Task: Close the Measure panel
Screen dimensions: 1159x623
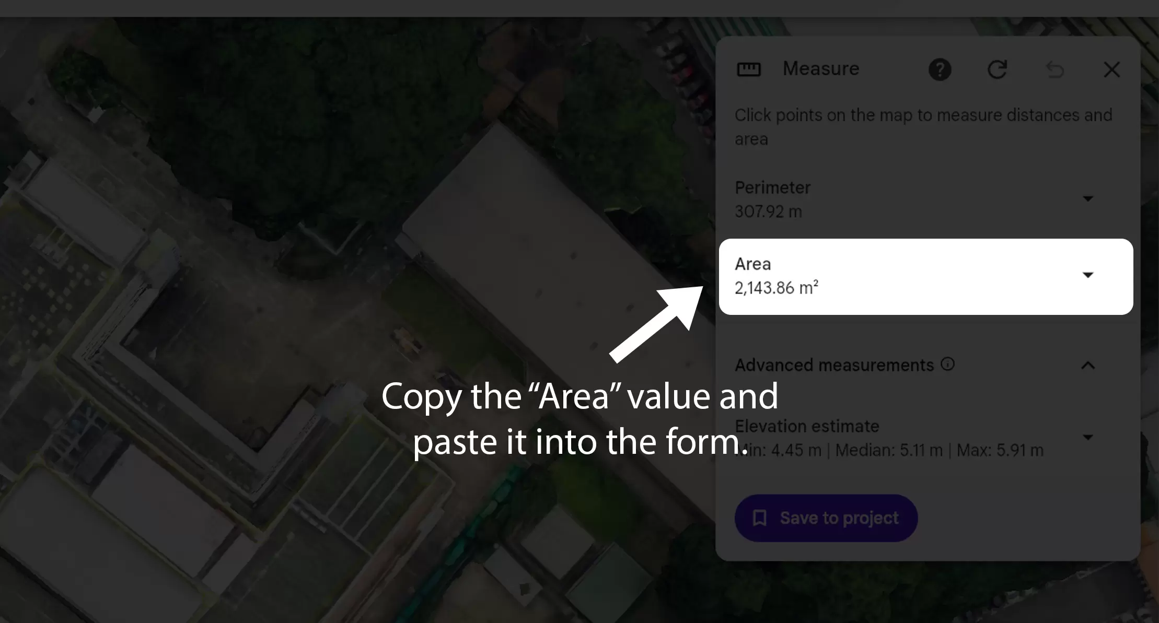Action: [x=1111, y=69]
